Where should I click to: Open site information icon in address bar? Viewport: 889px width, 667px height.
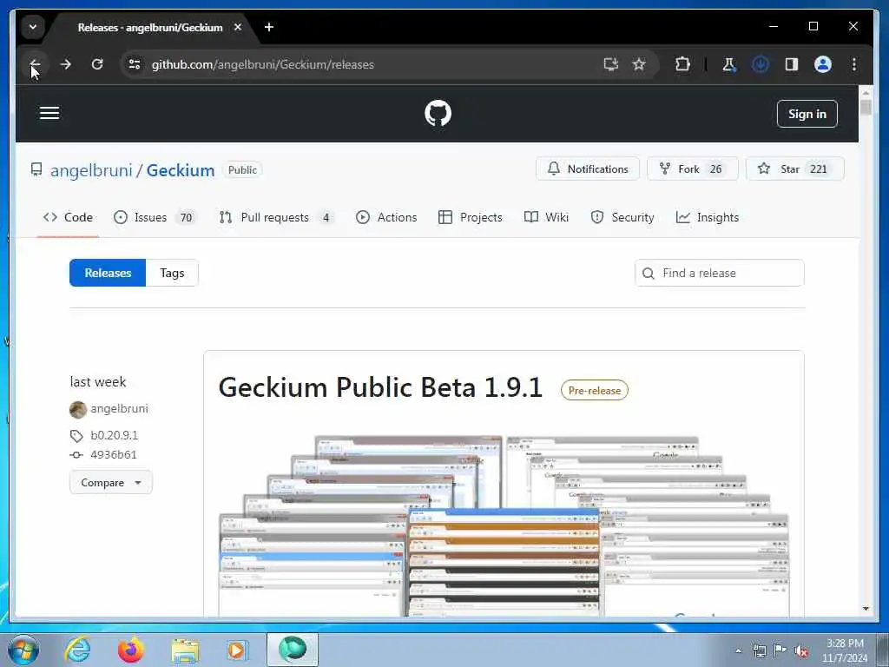click(135, 64)
